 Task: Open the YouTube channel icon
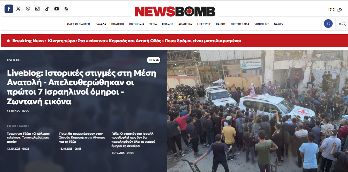(57, 9)
